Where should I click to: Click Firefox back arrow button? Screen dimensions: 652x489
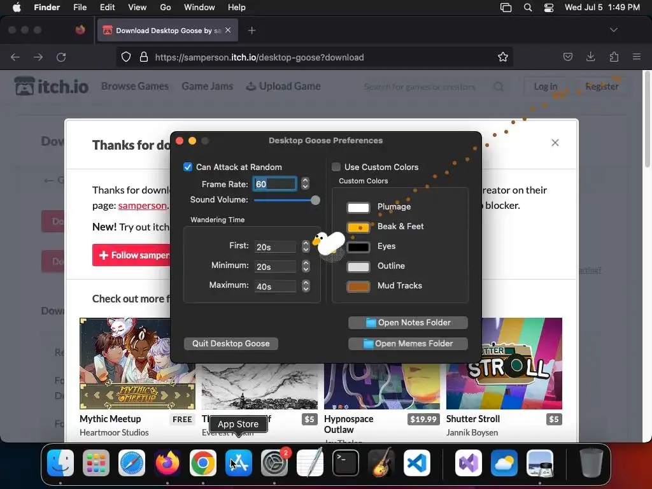pos(15,57)
